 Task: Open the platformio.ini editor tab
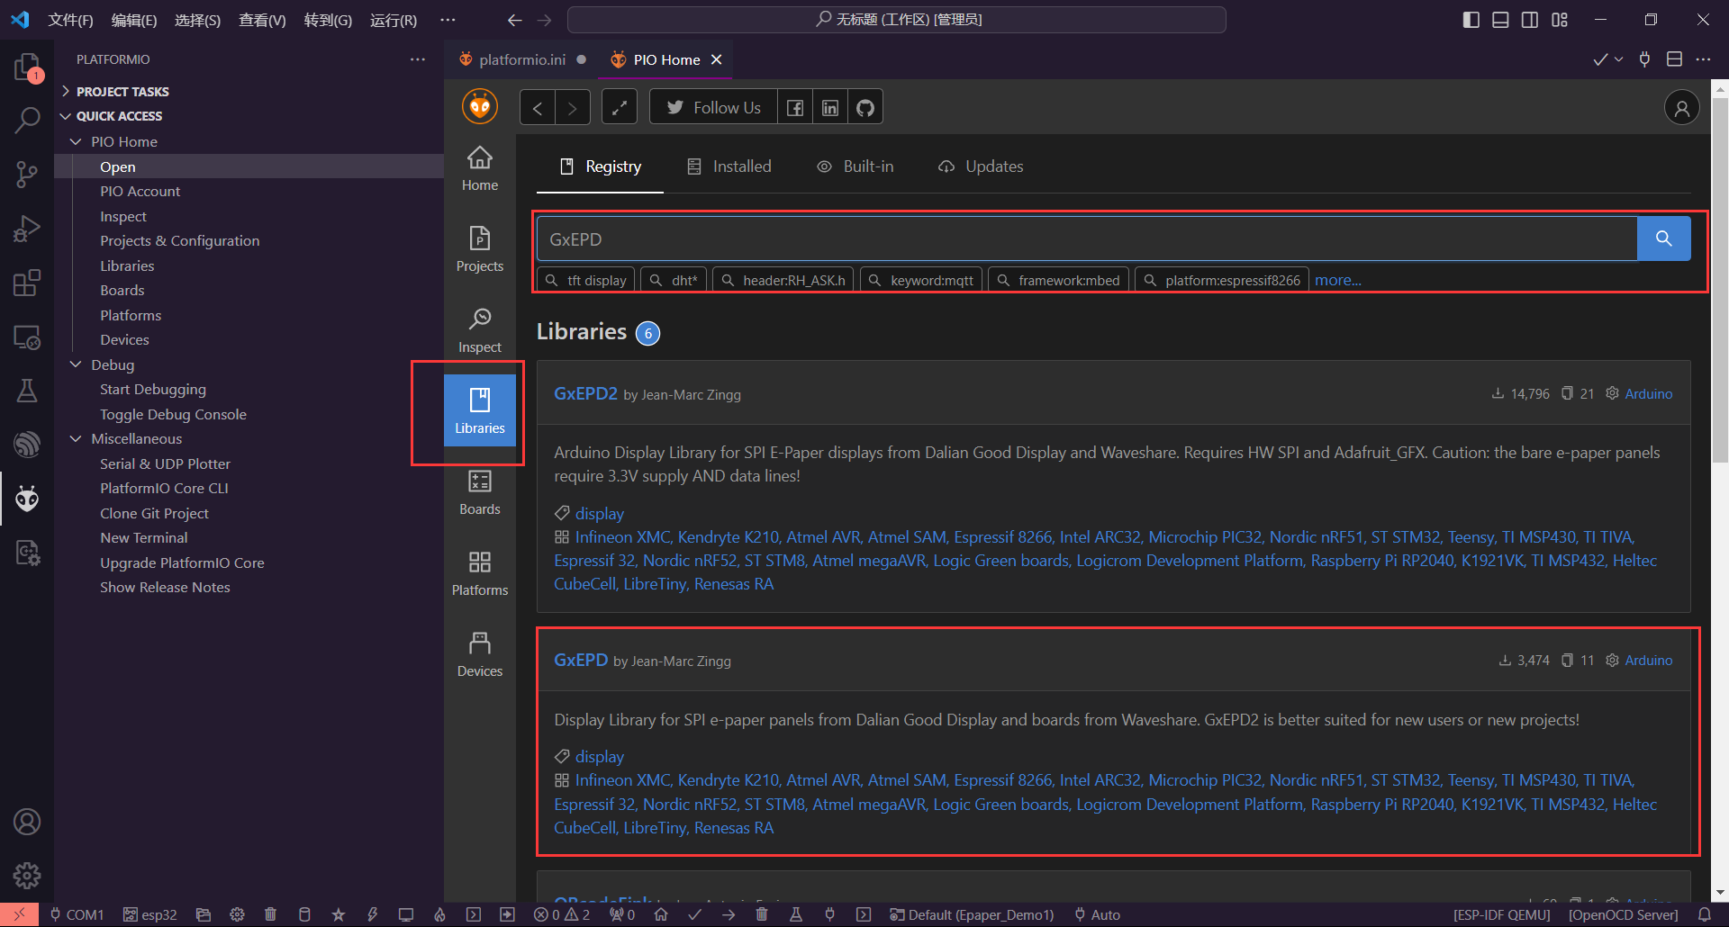click(522, 59)
